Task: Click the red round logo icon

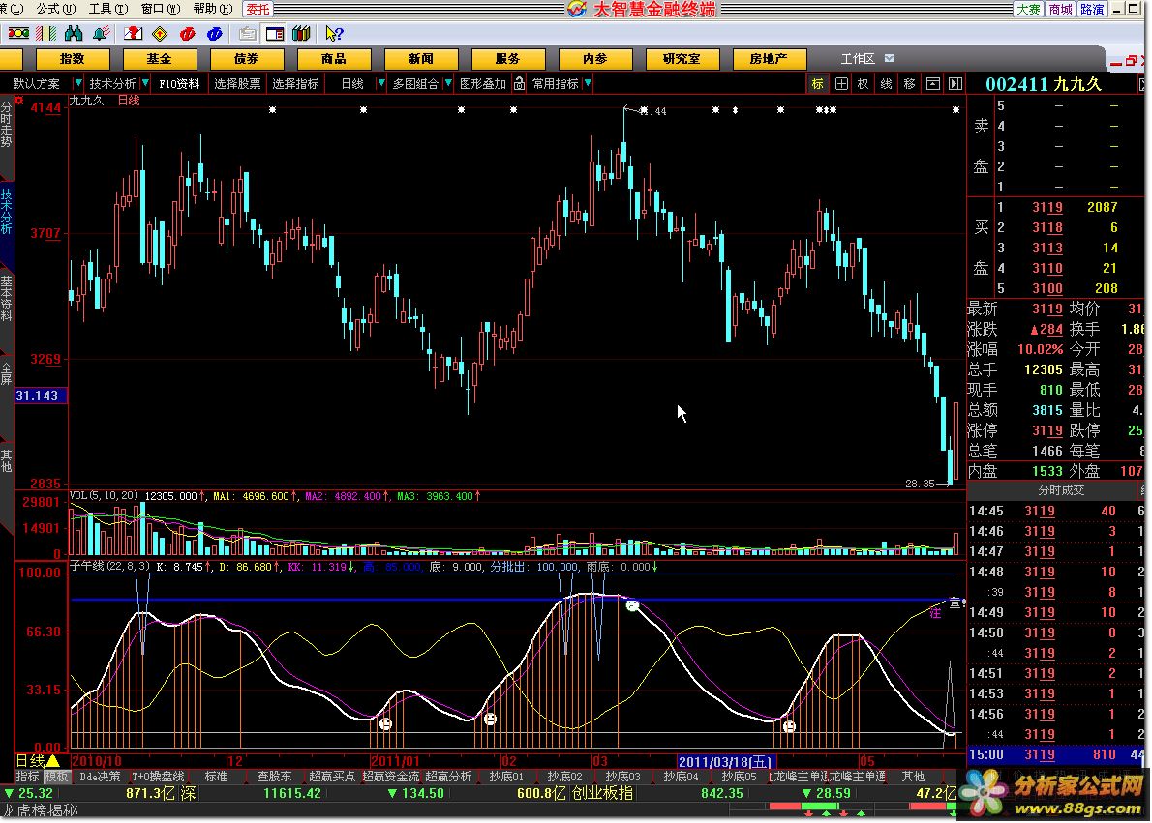Action: 188,33
